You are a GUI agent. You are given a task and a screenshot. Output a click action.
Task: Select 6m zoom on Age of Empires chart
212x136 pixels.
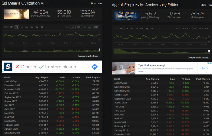tap(142, 29)
